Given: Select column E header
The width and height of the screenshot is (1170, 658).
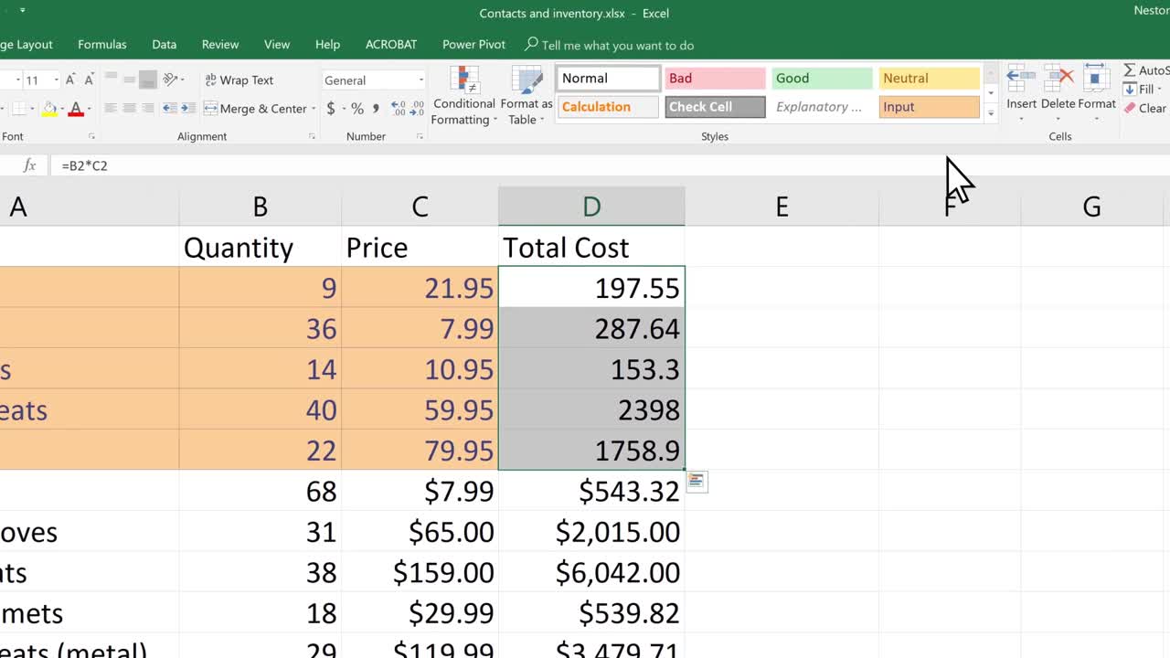Looking at the screenshot, I should 782,207.
